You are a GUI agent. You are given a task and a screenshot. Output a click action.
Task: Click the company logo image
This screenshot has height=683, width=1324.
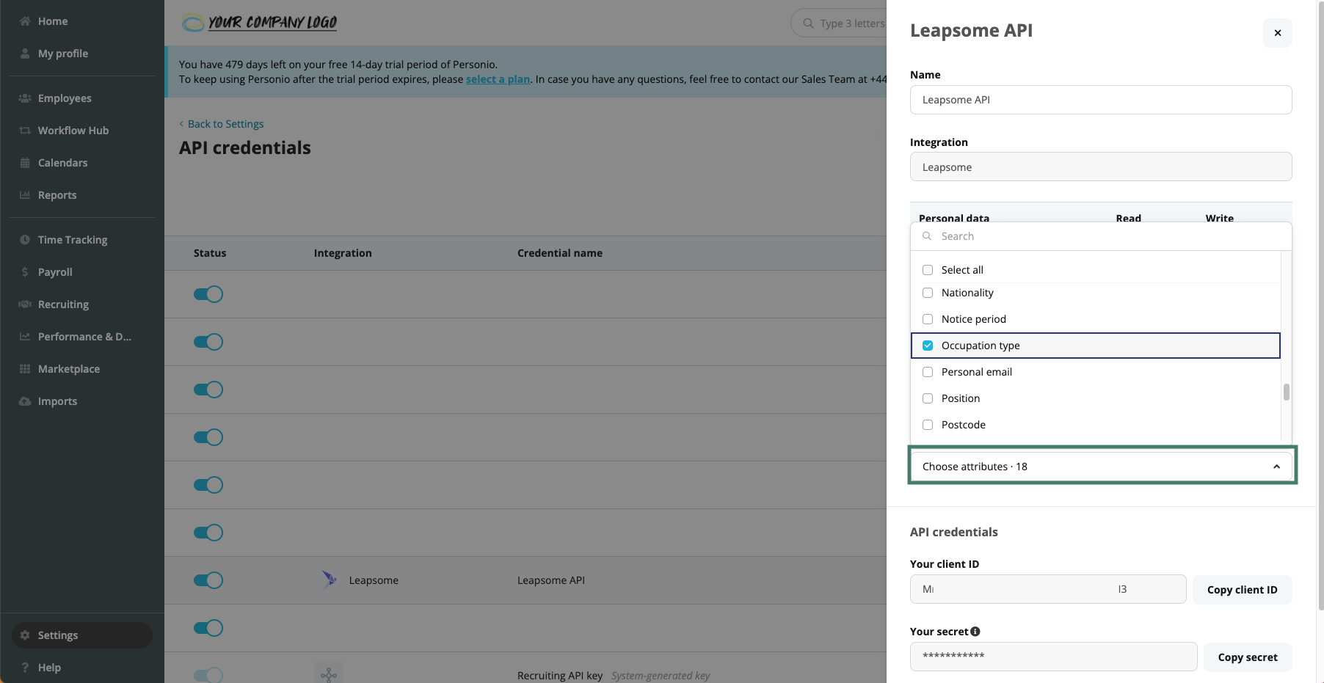tap(260, 23)
